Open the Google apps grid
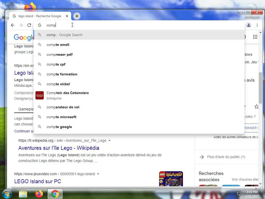This screenshot has width=265, height=199. click(255, 37)
